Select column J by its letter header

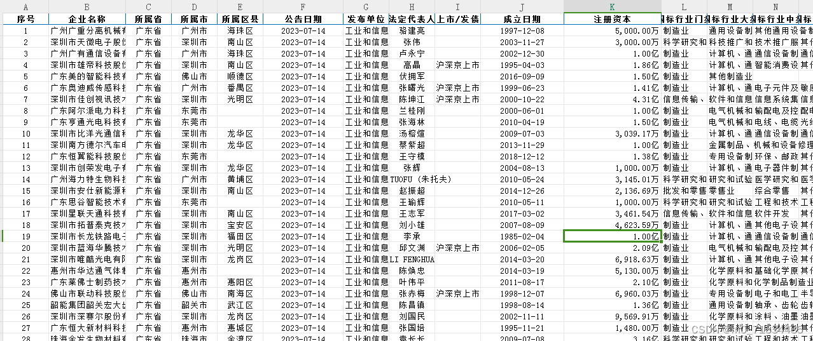pyautogui.click(x=522, y=7)
